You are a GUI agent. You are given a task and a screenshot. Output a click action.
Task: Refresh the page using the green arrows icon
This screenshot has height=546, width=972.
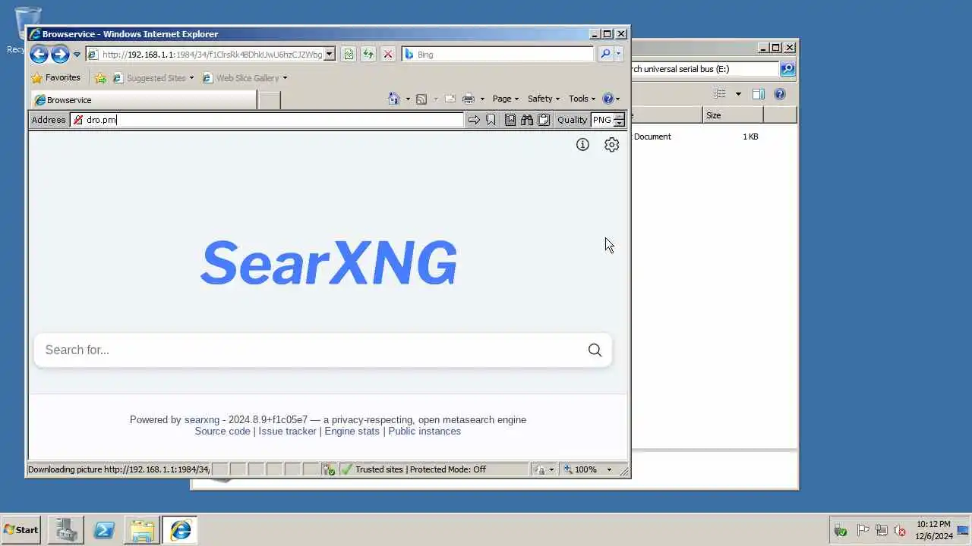(x=368, y=54)
